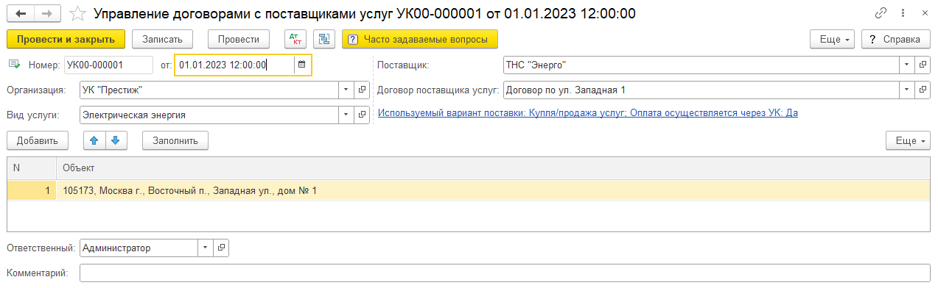Expand Ответственный dropdown list
Image resolution: width=938 pixels, height=288 pixels.
click(x=206, y=248)
